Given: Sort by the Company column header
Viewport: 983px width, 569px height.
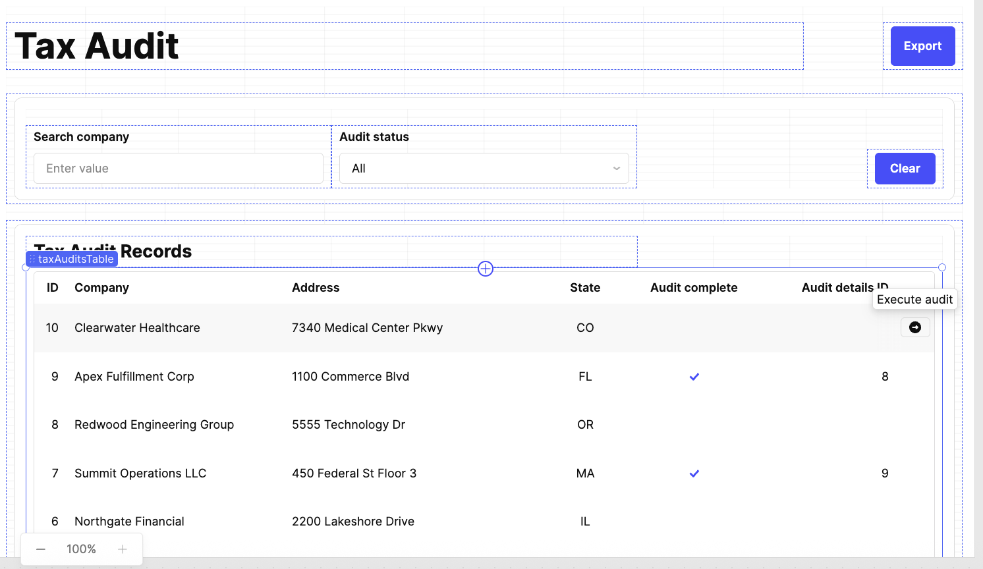Looking at the screenshot, I should pos(101,288).
